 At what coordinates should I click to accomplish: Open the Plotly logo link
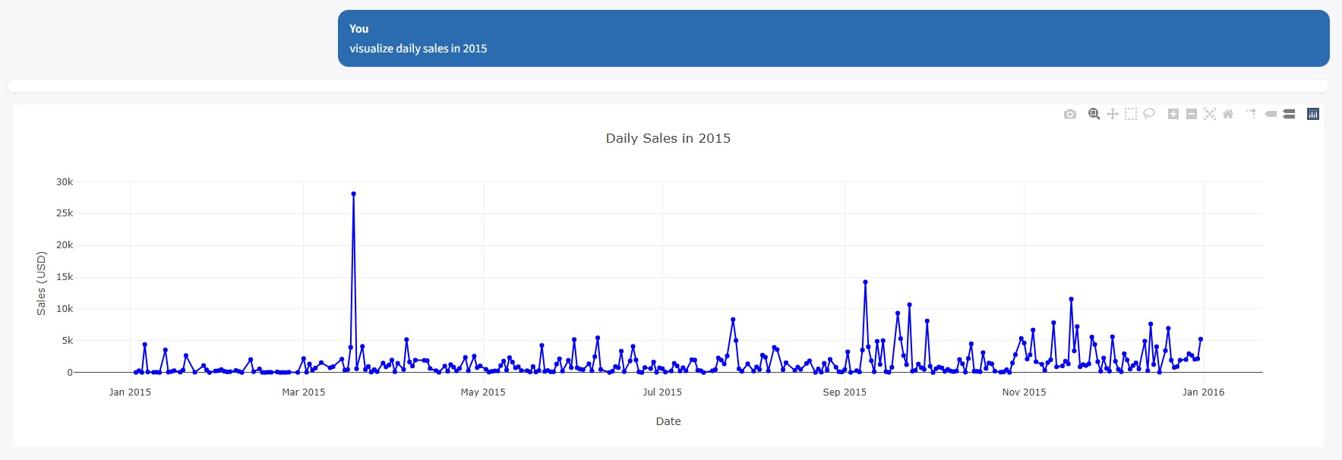1313,114
